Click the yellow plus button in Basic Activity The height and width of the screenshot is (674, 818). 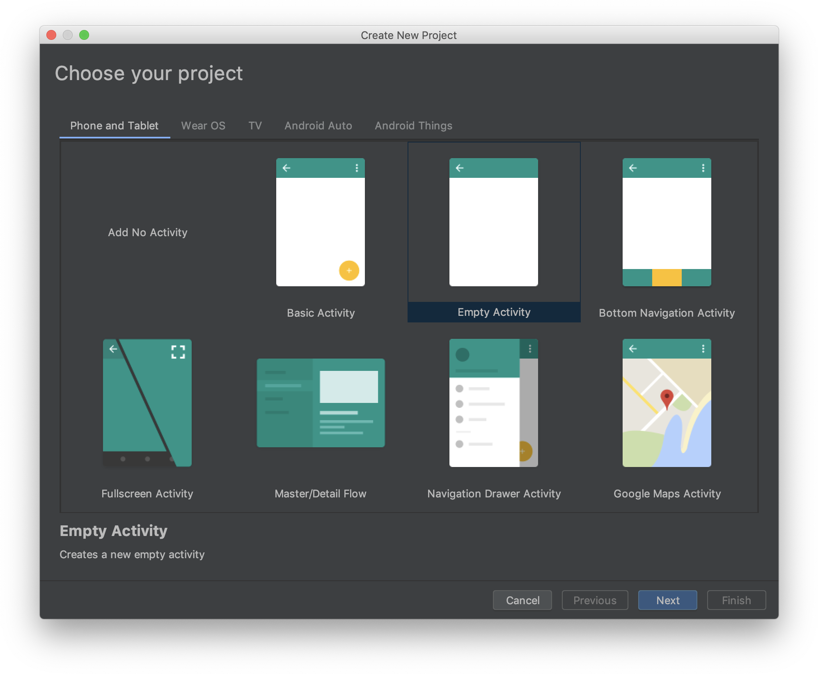click(x=349, y=271)
